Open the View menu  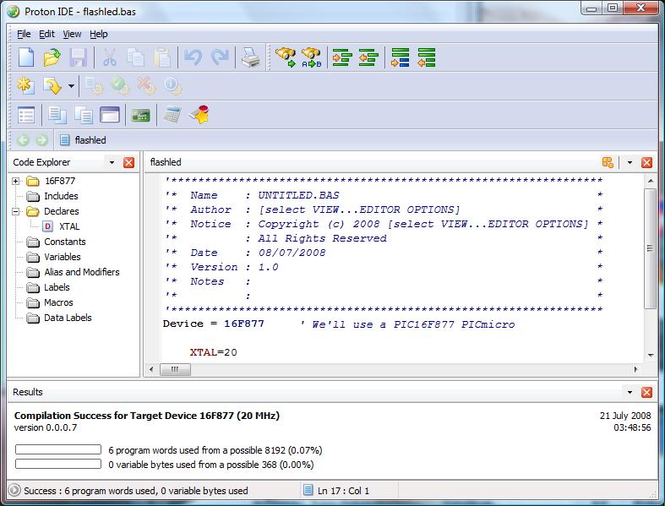coord(72,34)
